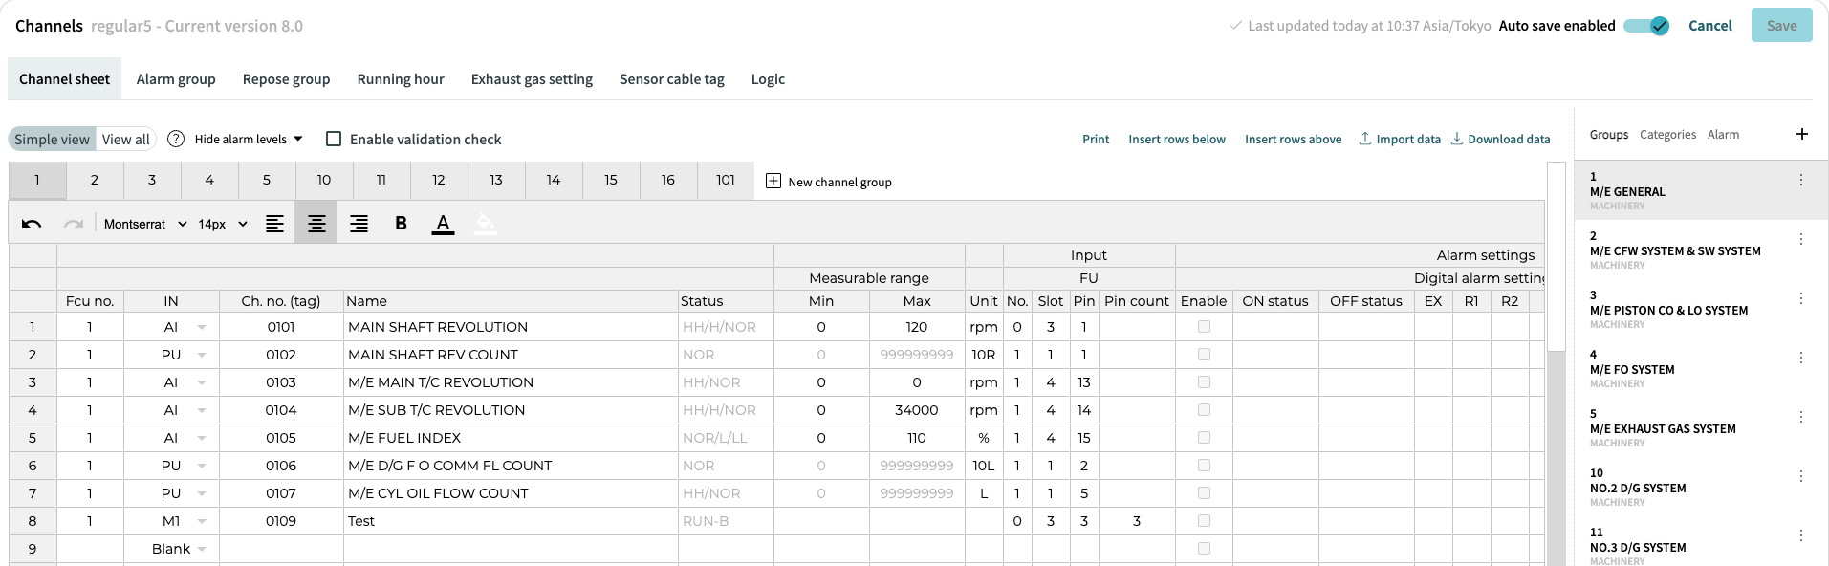Click the Name cell containing Test
The height and width of the screenshot is (566, 1829).
511,521
